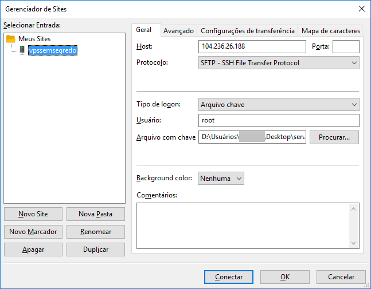Screen dimensions: 371x289
Task: Click the Geral tab
Action: (x=144, y=30)
